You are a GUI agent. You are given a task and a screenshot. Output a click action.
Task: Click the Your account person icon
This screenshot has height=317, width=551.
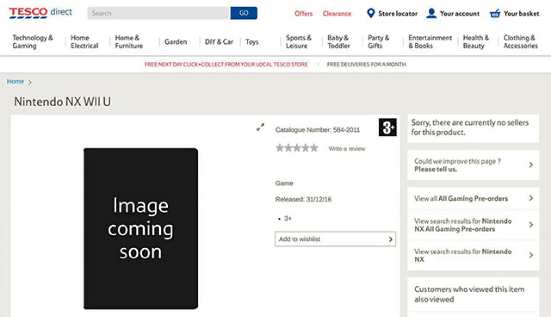point(431,13)
